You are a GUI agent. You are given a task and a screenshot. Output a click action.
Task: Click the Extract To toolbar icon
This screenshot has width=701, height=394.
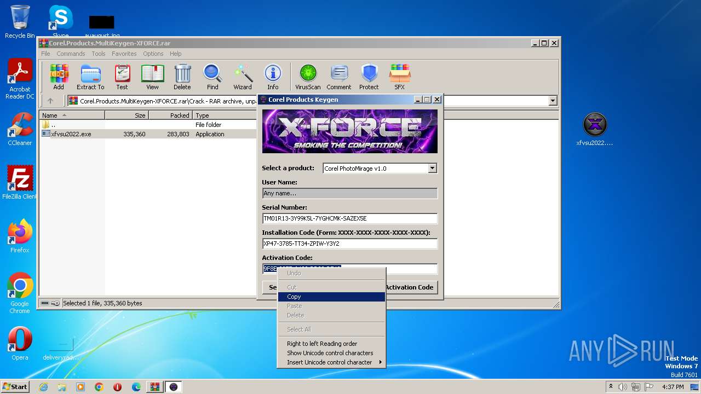click(90, 77)
